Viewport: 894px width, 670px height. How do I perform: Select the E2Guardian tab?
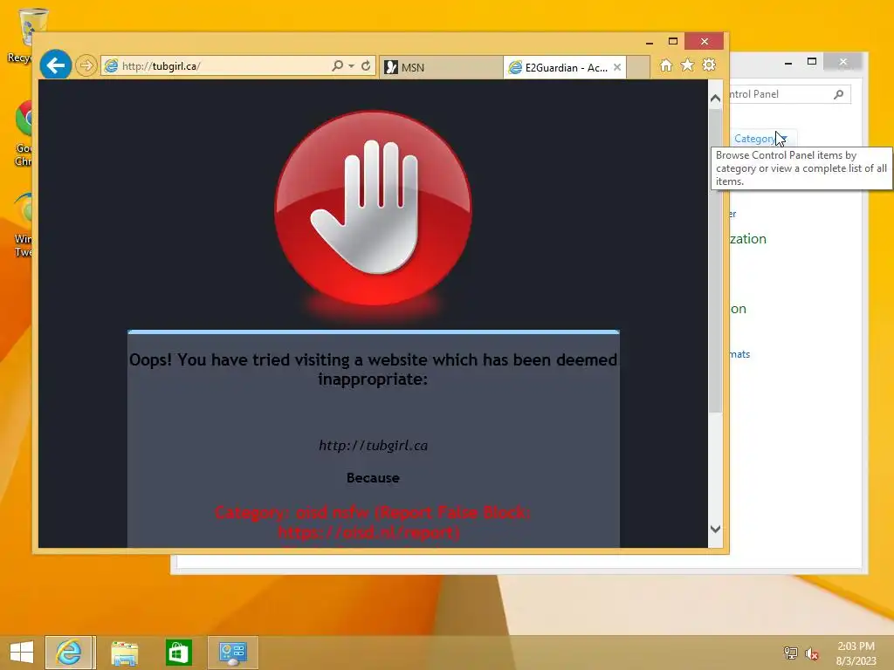coord(563,67)
